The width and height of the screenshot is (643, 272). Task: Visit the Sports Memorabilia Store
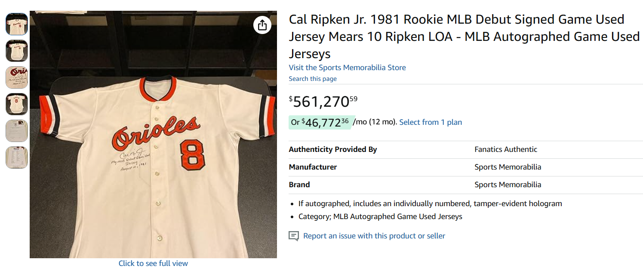(x=347, y=68)
